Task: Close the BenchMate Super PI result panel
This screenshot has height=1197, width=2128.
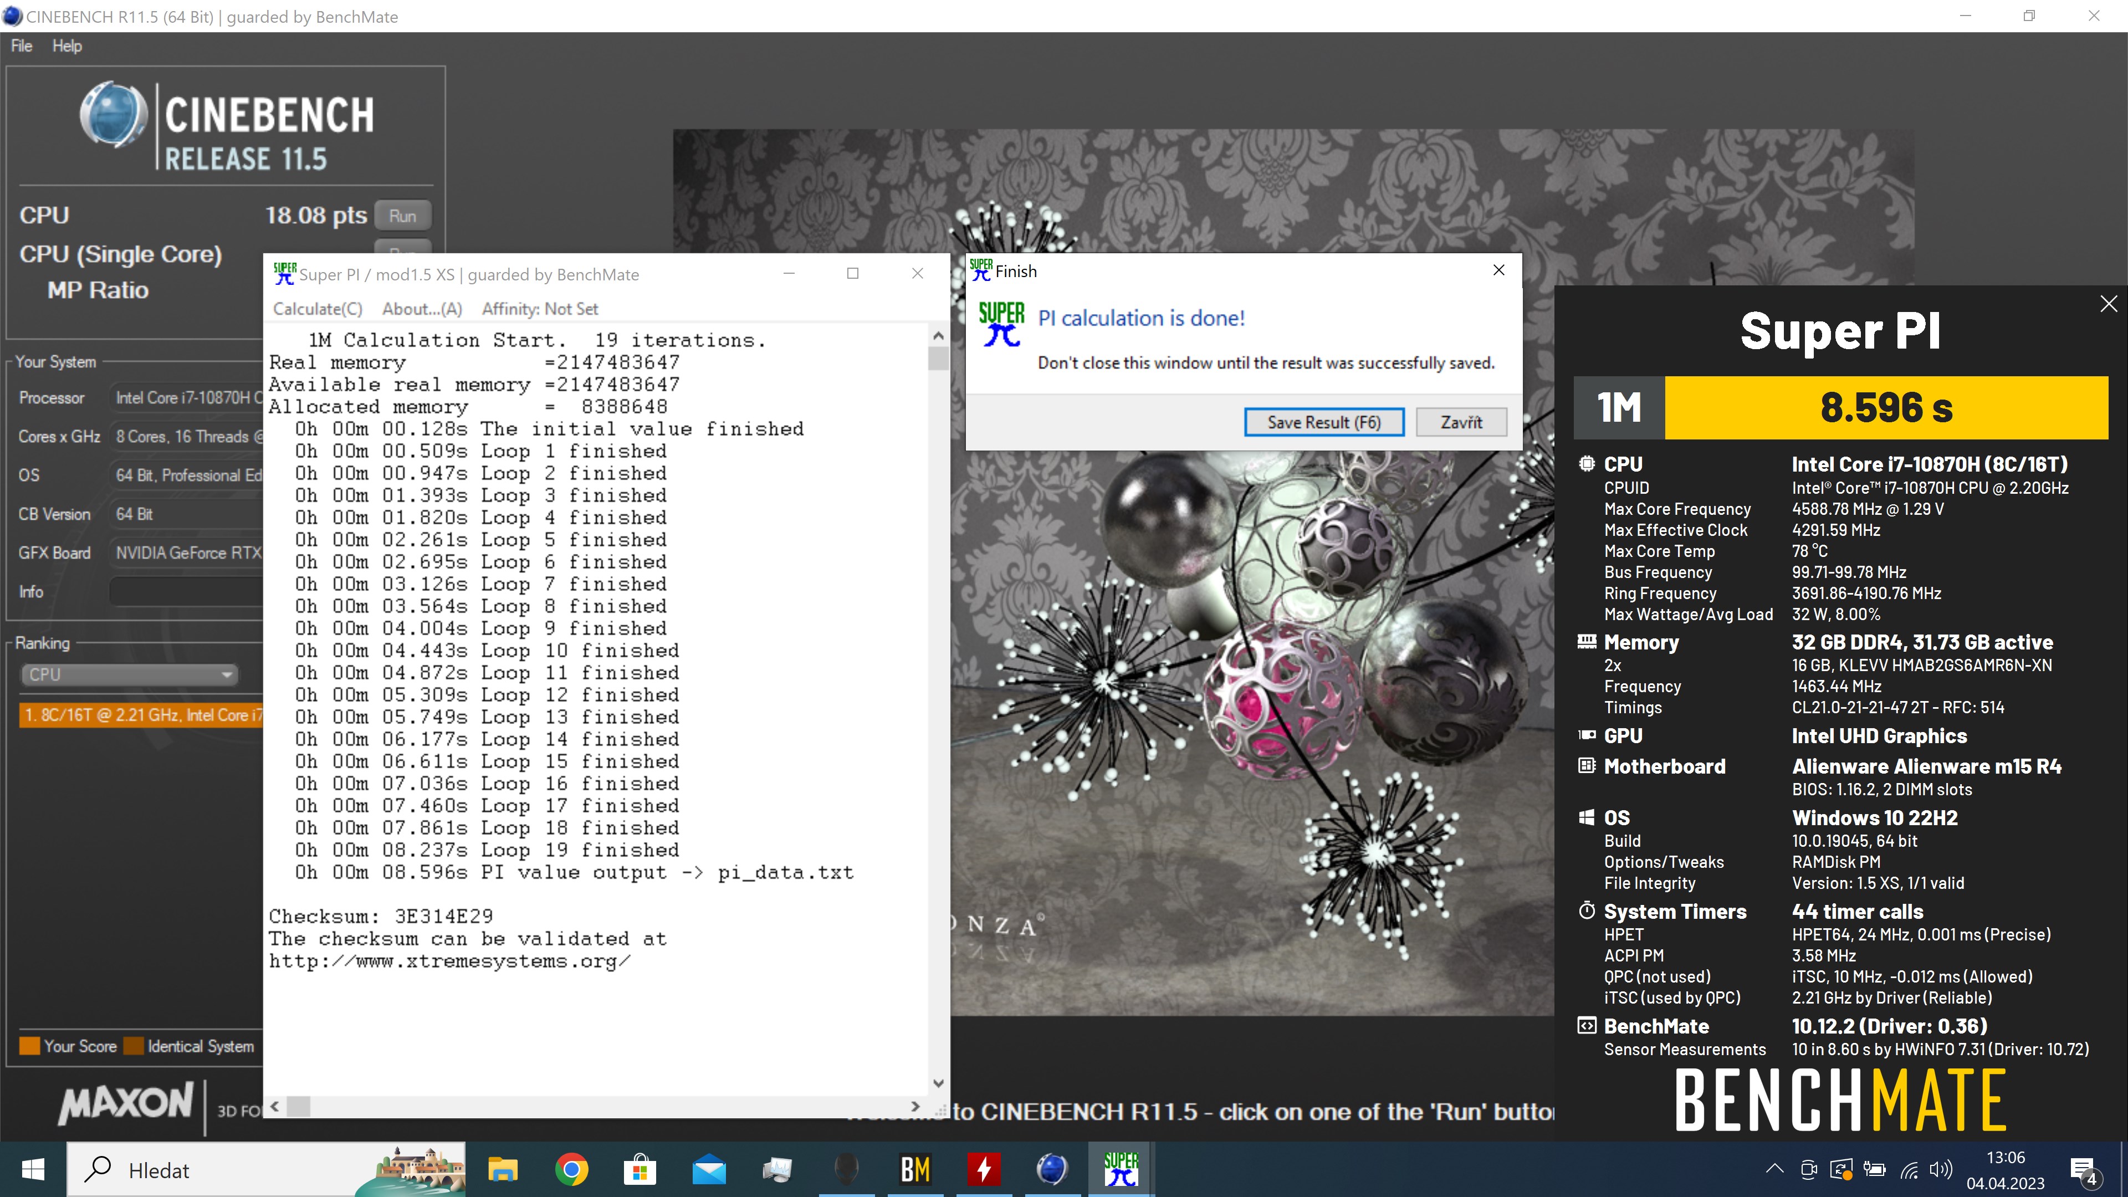Action: click(x=2108, y=303)
